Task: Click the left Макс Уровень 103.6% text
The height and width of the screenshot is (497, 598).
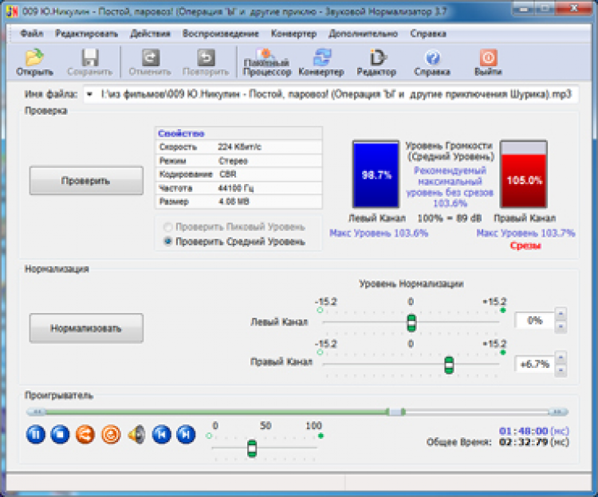Action: tap(379, 233)
